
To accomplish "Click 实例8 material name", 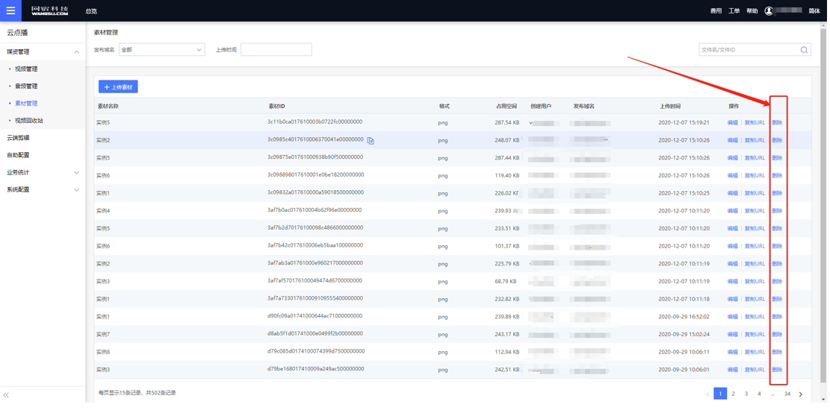I will [102, 352].
